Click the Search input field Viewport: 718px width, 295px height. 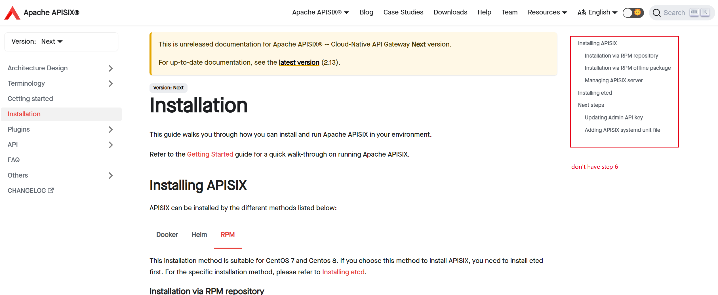pyautogui.click(x=682, y=13)
